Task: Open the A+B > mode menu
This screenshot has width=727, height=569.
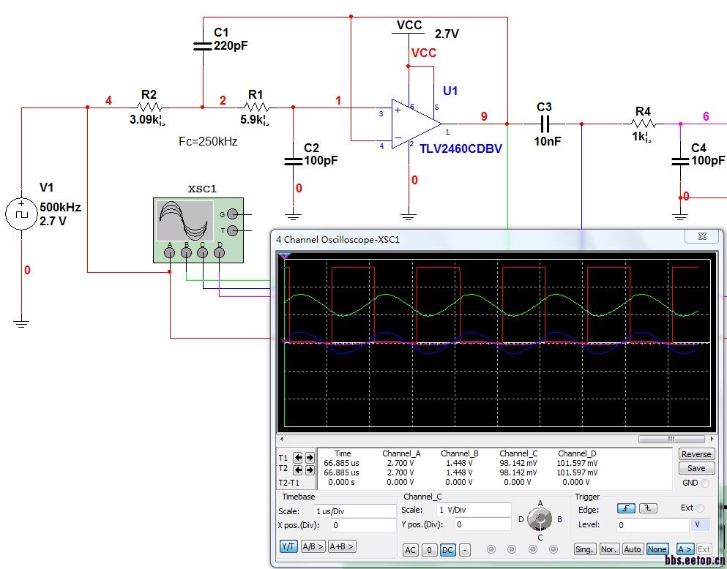Action: (x=342, y=546)
